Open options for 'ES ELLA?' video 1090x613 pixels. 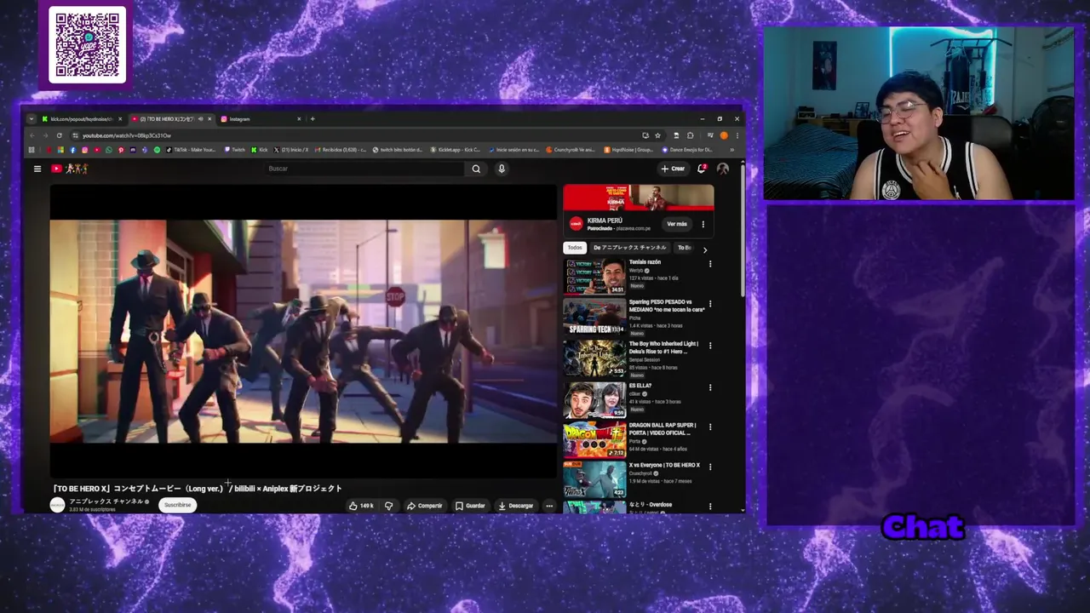(x=710, y=387)
